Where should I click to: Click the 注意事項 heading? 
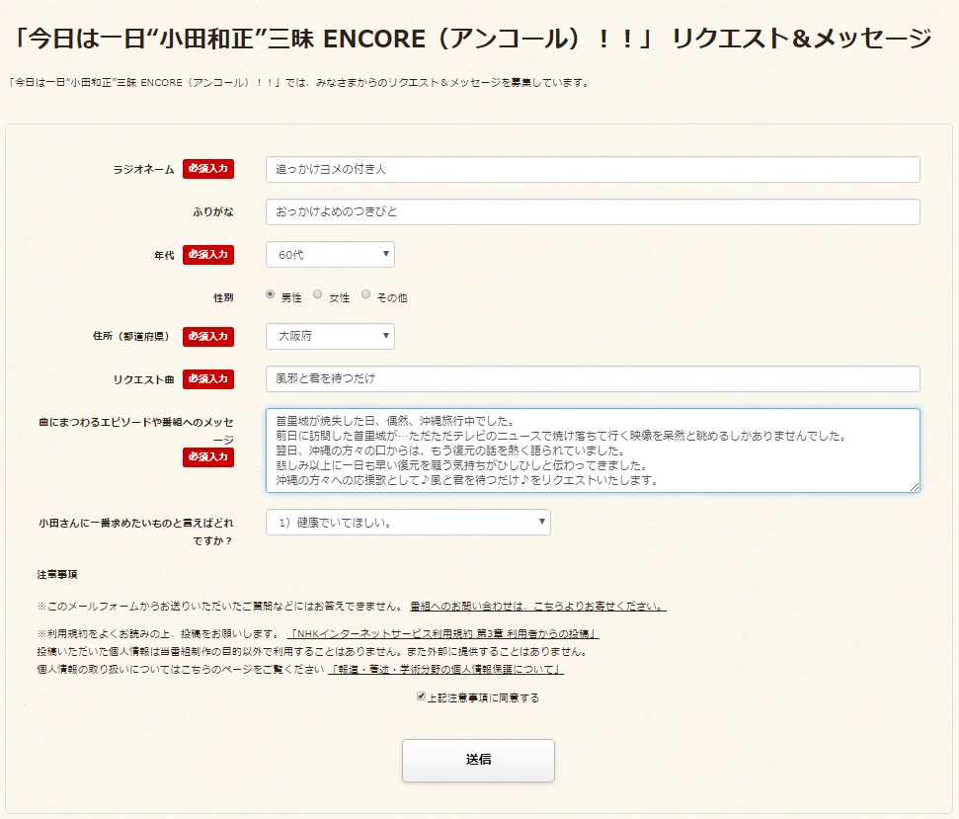click(x=57, y=574)
